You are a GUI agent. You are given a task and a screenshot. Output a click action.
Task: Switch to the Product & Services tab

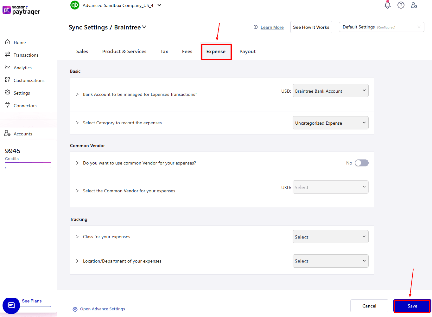click(124, 52)
